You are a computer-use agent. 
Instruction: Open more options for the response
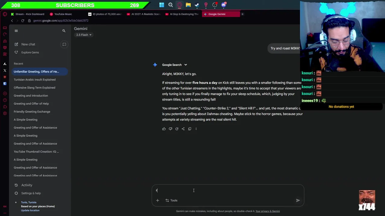196,129
